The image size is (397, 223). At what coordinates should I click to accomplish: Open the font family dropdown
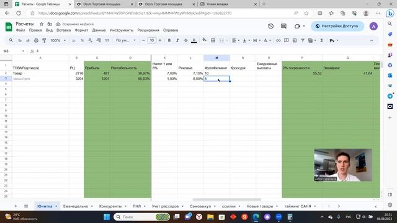tap(126, 40)
